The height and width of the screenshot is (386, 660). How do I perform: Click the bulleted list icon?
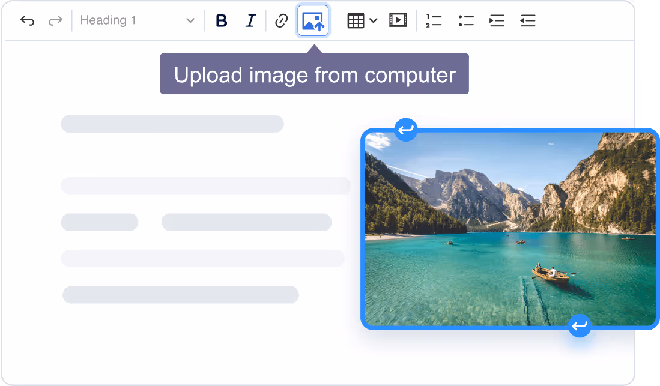point(465,21)
